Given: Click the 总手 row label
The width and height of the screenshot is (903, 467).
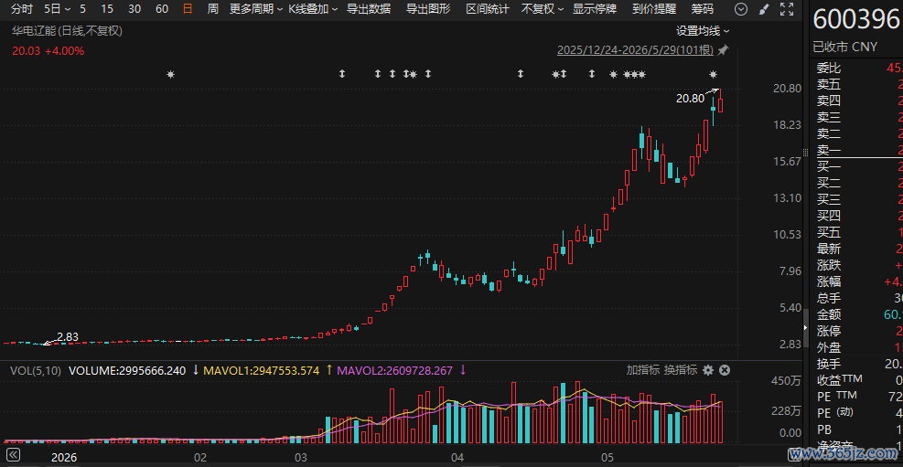Looking at the screenshot, I should click(829, 298).
